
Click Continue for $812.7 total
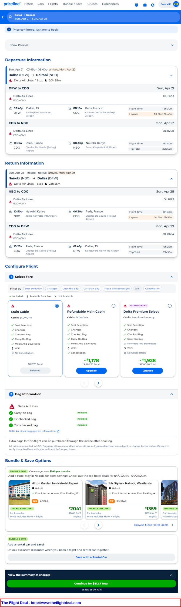click(91, 583)
